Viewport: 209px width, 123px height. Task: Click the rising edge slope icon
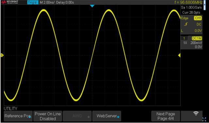pos(186,24)
